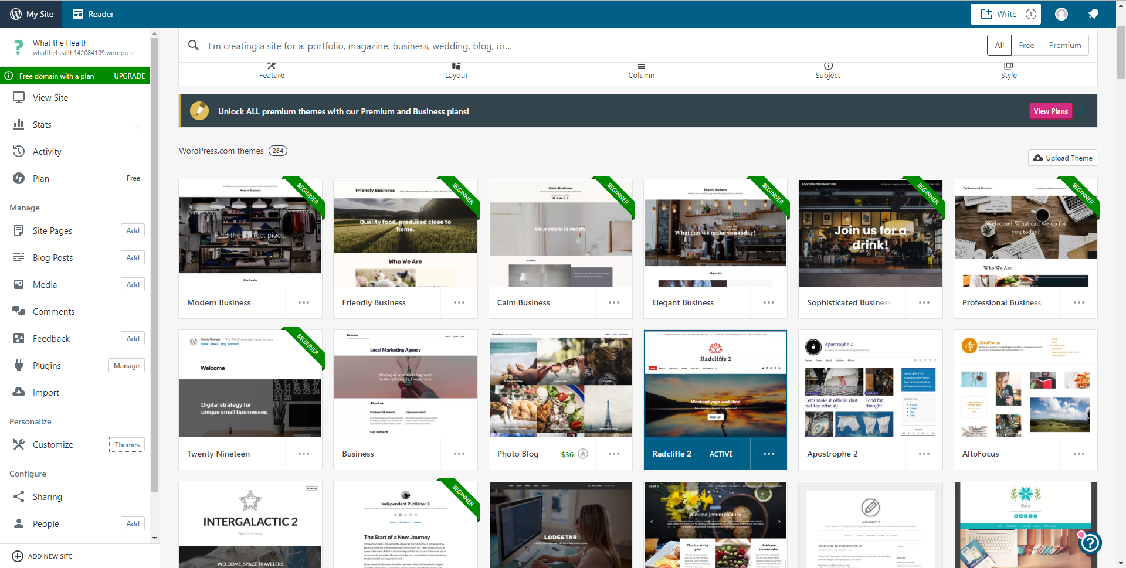Viewport: 1126px width, 568px height.
Task: Click the Sharing icon in sidebar
Action: [19, 496]
